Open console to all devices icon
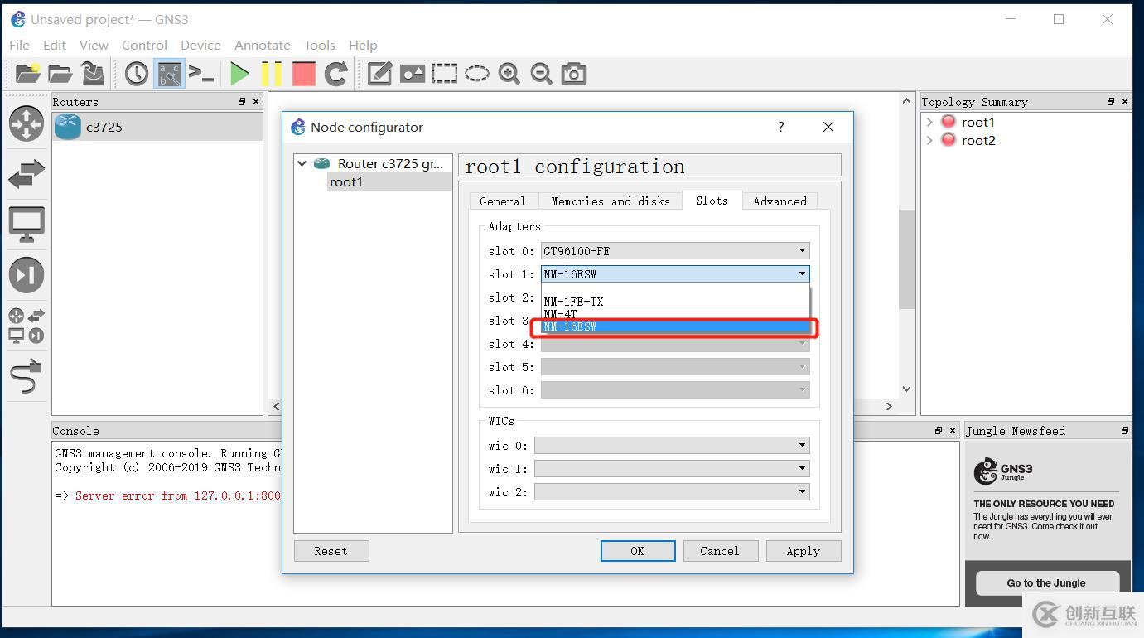This screenshot has height=638, width=1144. [x=201, y=74]
